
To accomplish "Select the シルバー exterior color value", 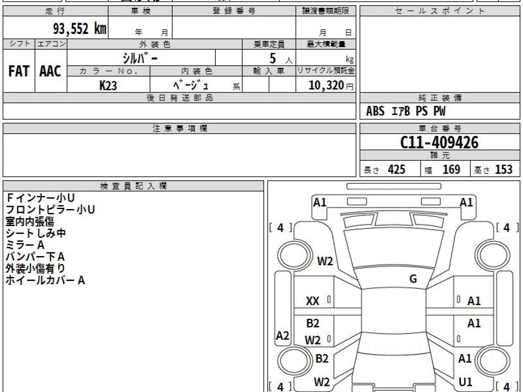I will (x=141, y=58).
